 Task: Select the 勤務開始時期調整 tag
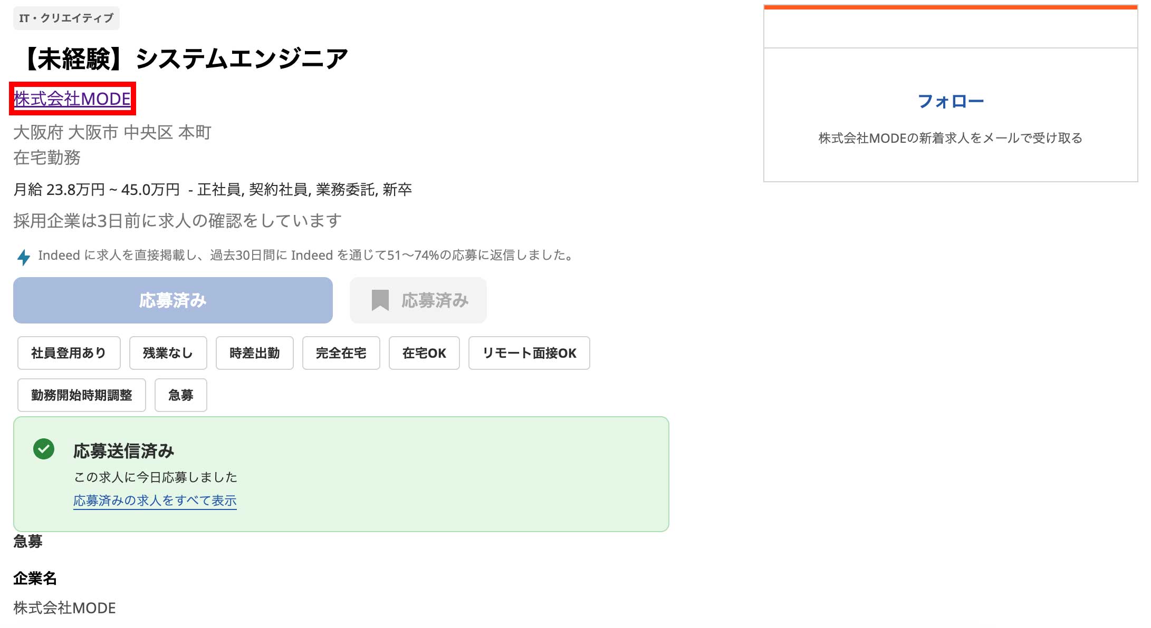[x=81, y=395]
